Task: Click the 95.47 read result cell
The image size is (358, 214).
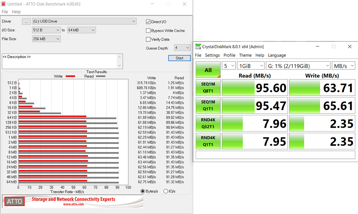Action: pyautogui.click(x=255, y=105)
